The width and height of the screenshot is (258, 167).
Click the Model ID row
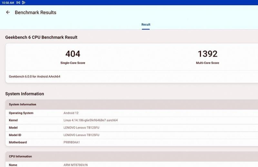[x=132, y=135]
